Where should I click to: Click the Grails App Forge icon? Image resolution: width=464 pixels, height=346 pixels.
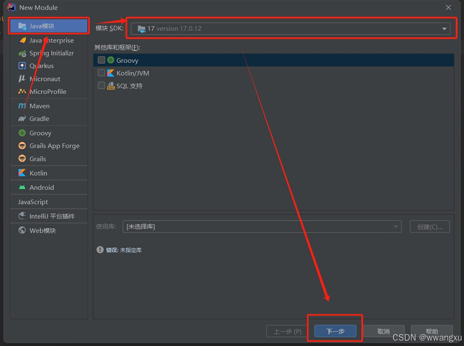click(22, 146)
